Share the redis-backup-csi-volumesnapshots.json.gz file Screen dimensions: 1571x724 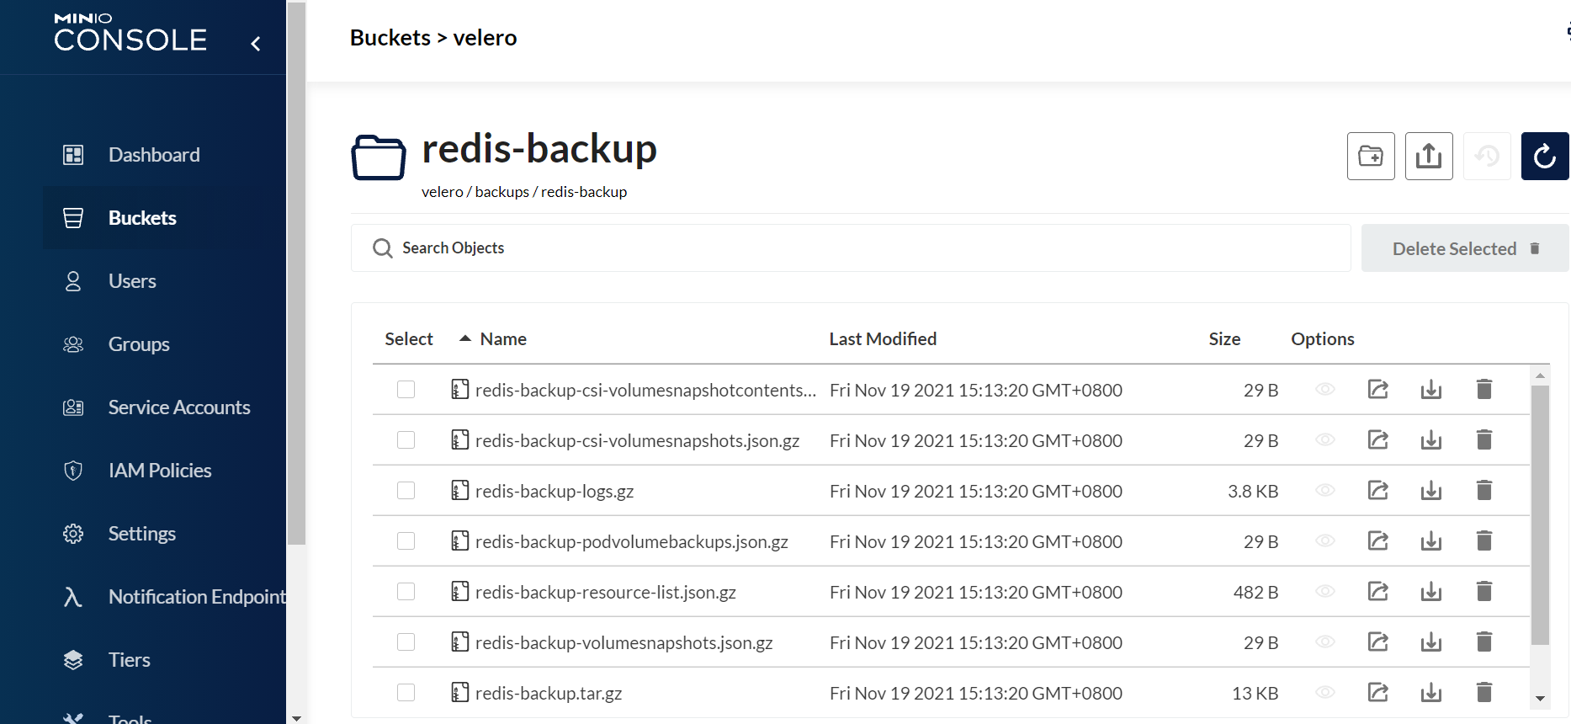pos(1377,440)
